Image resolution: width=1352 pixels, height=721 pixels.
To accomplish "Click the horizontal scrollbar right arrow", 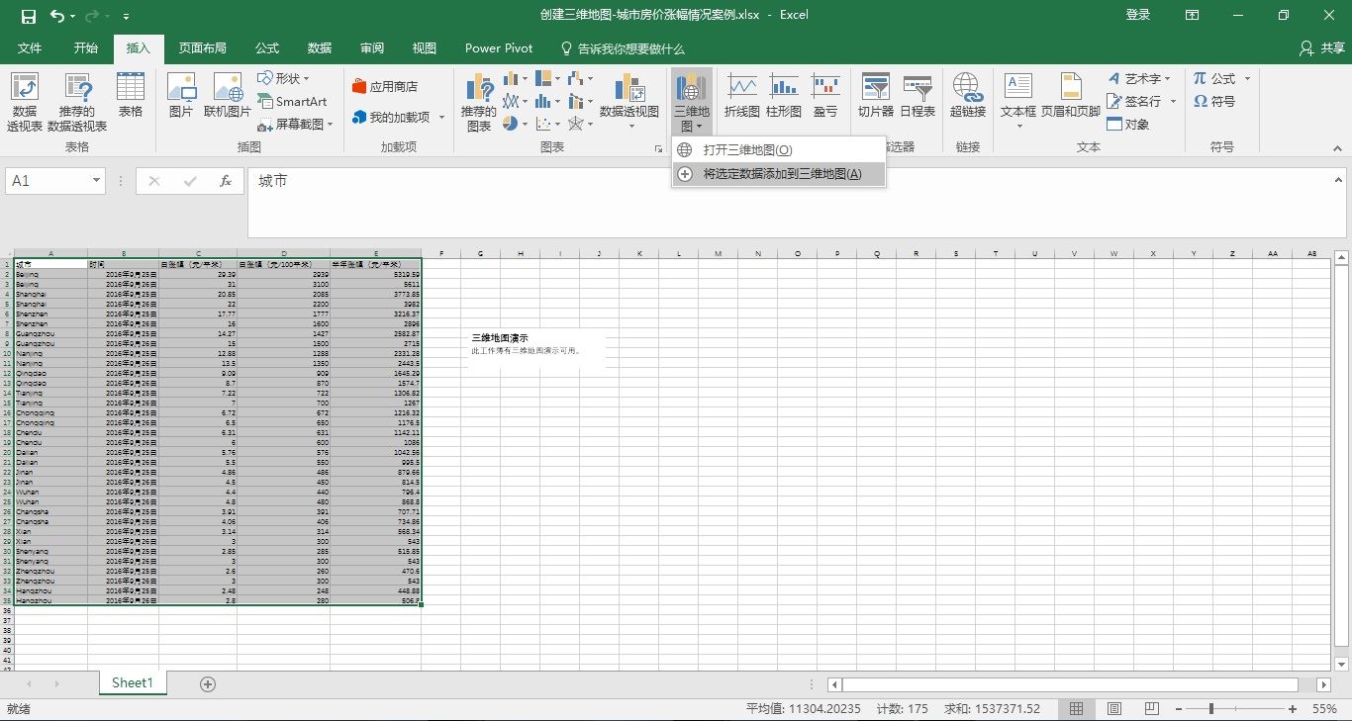I will (1324, 684).
